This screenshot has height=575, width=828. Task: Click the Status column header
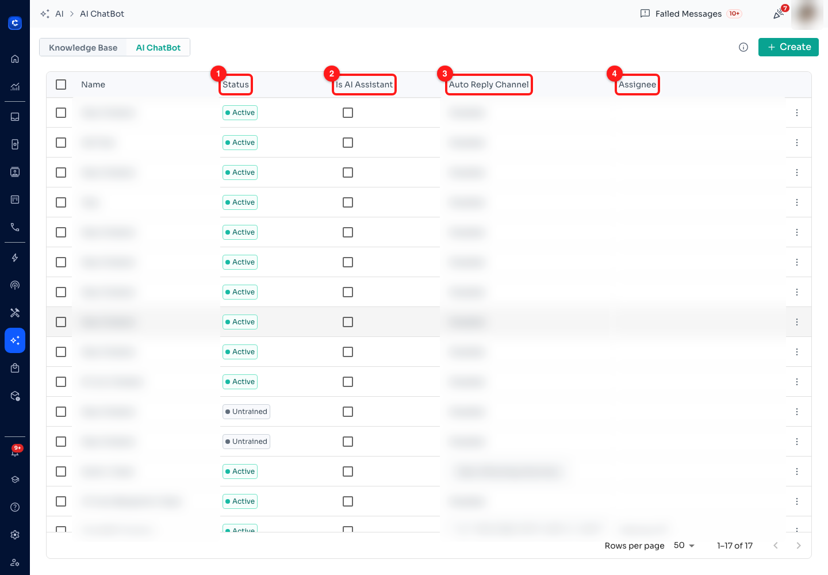point(236,85)
